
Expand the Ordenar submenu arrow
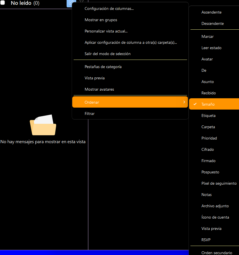click(x=184, y=102)
